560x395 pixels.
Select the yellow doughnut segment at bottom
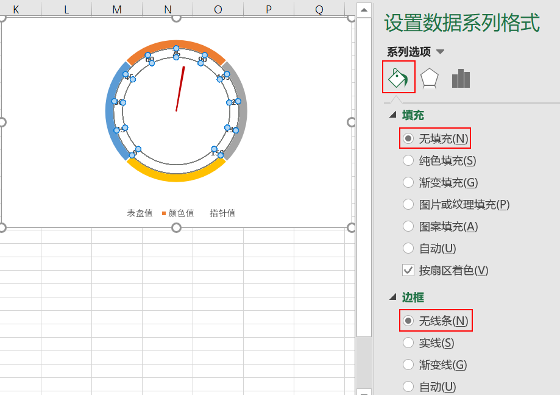tap(176, 177)
